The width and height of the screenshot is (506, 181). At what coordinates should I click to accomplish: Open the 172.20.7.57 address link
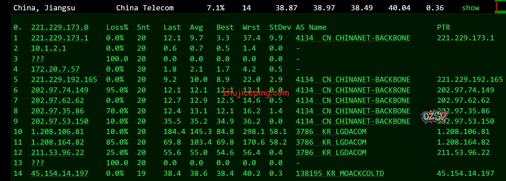click(x=55, y=69)
